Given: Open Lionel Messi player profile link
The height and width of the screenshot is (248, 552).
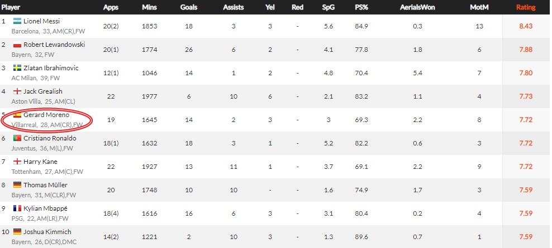Looking at the screenshot, I should (x=41, y=21).
